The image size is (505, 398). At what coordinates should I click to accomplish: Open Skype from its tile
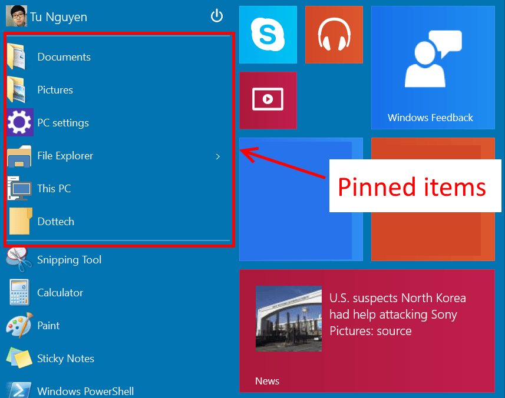coord(268,34)
